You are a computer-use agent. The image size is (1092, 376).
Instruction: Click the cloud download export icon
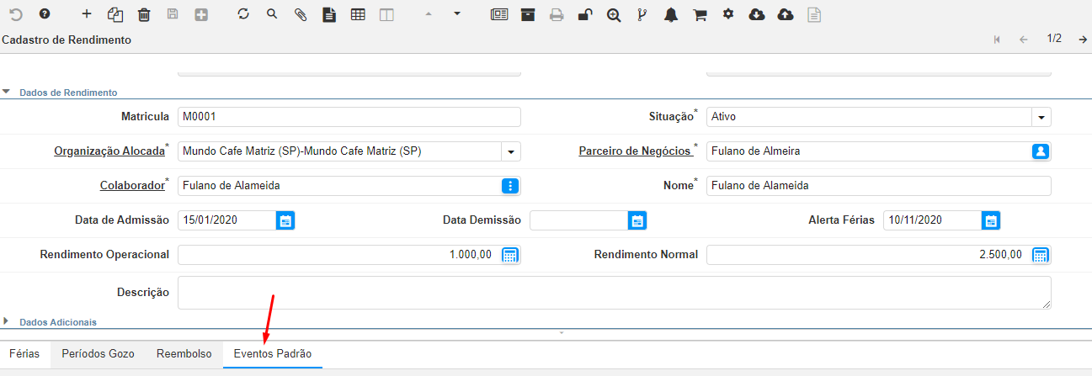[757, 14]
